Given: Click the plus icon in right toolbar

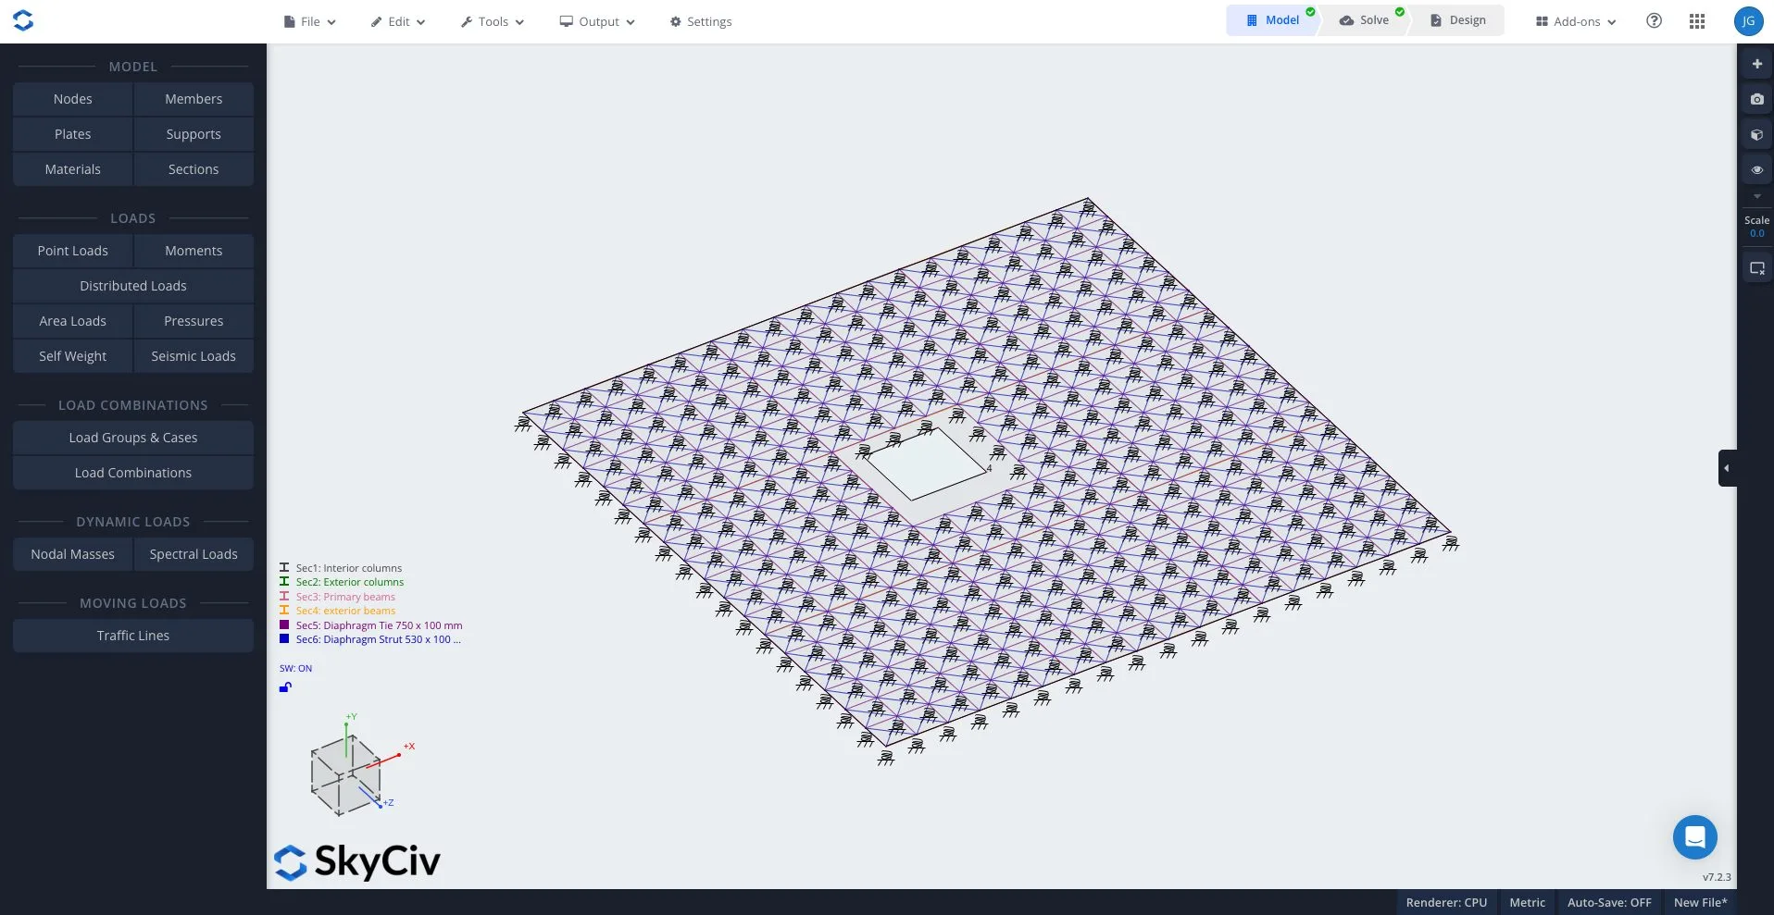Looking at the screenshot, I should click(1756, 64).
